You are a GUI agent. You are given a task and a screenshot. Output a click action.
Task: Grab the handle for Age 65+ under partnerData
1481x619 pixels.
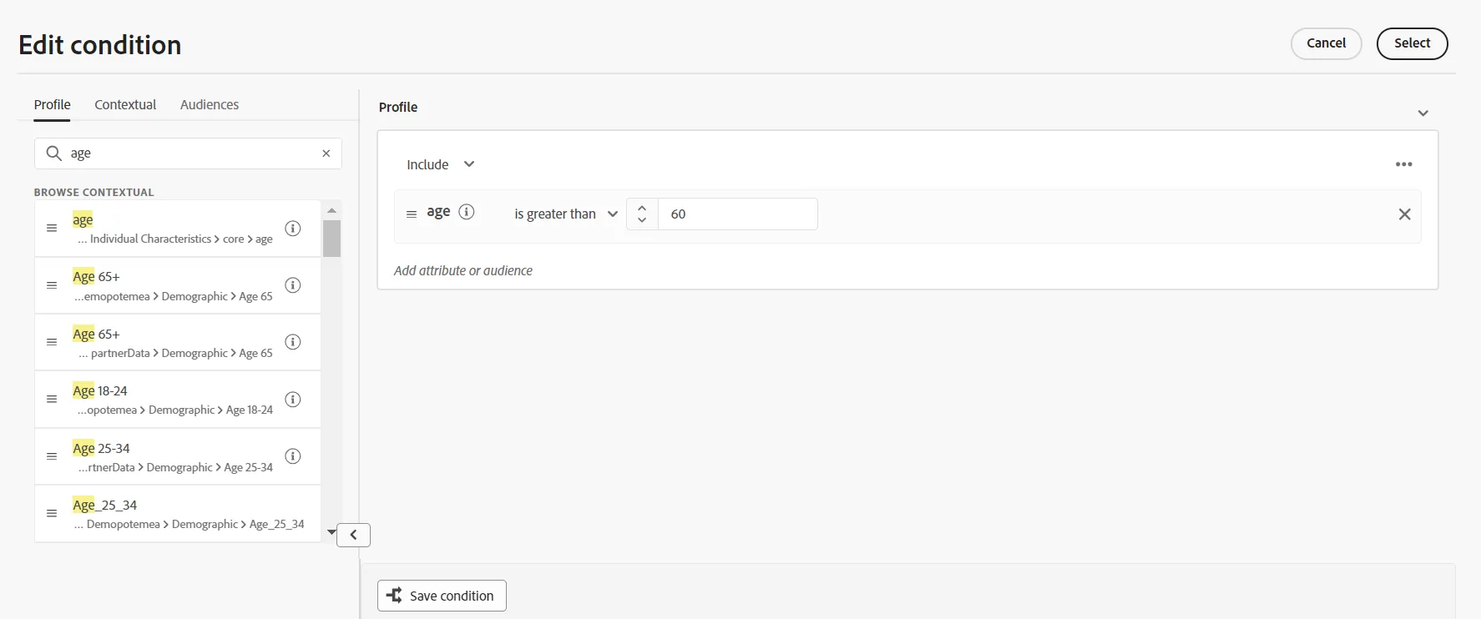click(52, 342)
